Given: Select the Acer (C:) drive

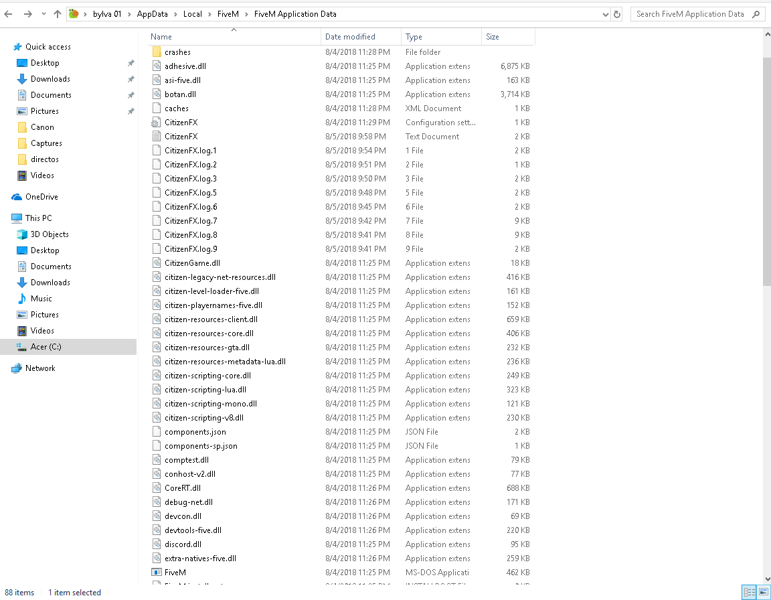Looking at the screenshot, I should [46, 347].
